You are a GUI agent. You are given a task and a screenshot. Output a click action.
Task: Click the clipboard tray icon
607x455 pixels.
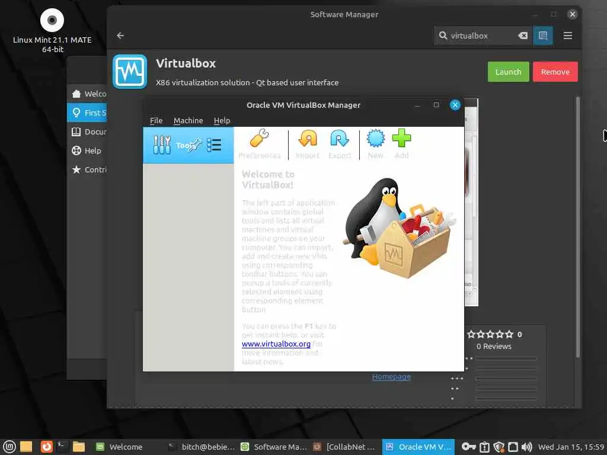point(484,447)
